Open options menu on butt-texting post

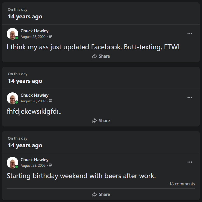point(190,33)
